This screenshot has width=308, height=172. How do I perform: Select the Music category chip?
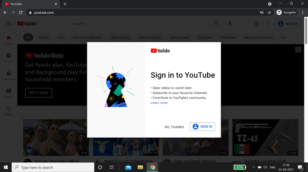tap(44, 37)
